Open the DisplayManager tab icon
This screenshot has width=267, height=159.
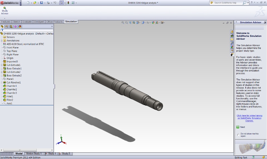(20, 27)
